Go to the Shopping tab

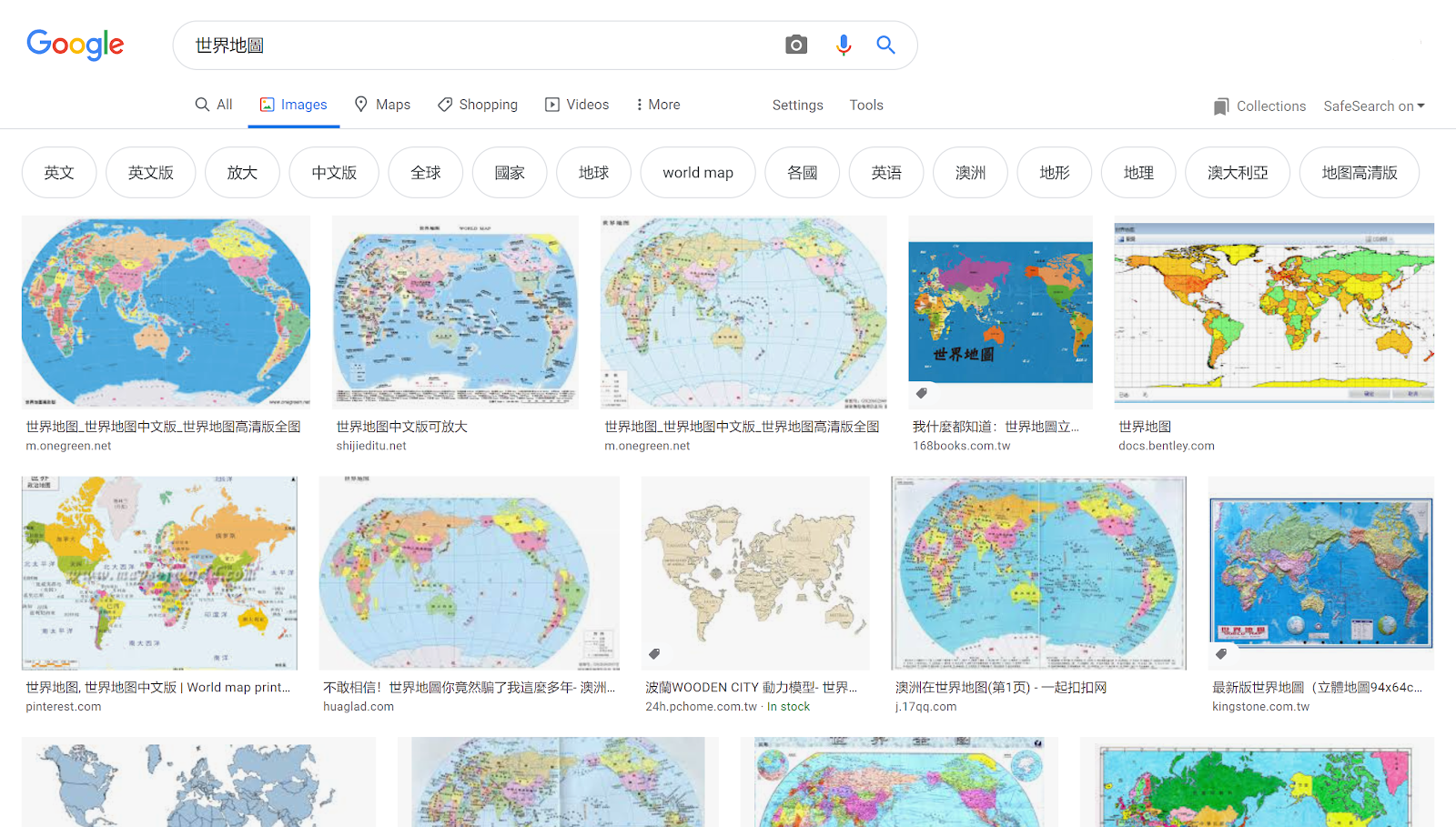(478, 105)
